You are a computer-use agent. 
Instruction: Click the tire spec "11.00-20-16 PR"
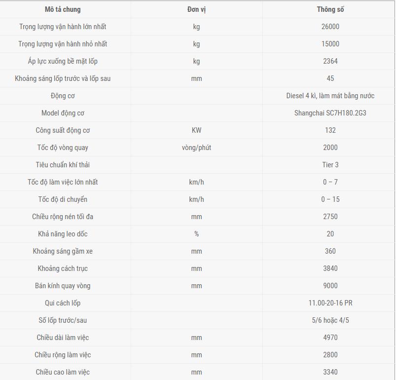coord(330,303)
